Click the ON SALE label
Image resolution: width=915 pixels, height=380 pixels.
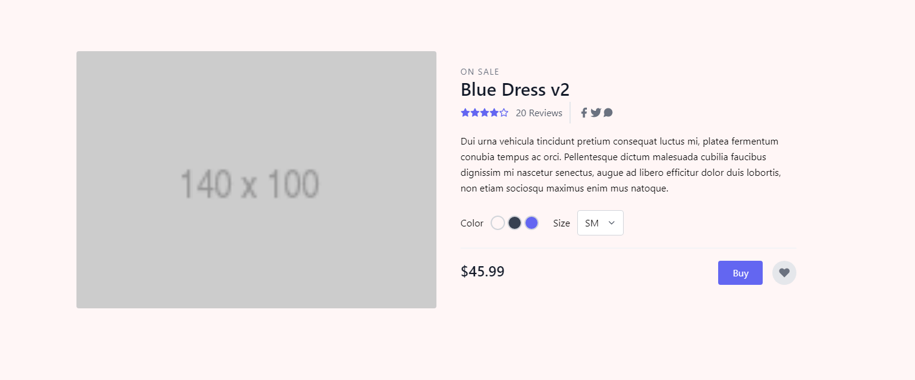(x=480, y=72)
